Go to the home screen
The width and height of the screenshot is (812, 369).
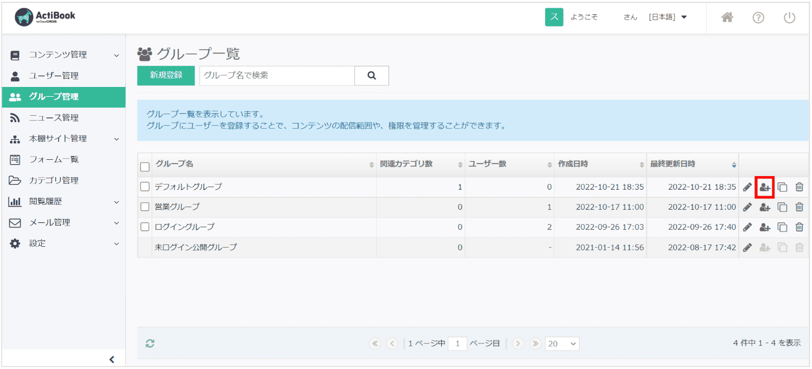point(727,17)
